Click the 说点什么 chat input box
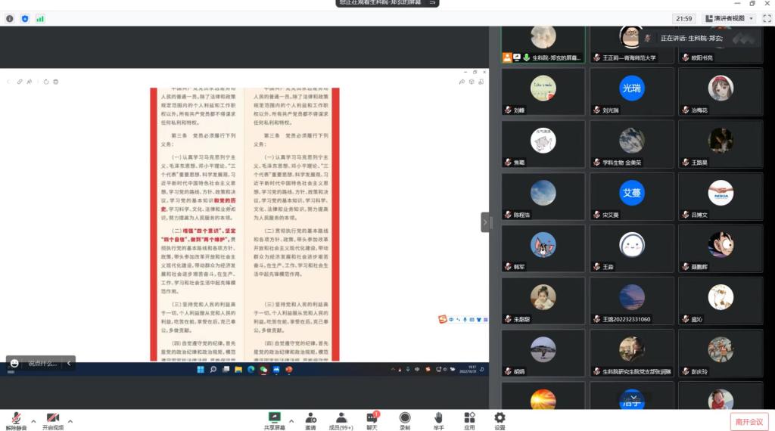The image size is (775, 431). pos(41,363)
